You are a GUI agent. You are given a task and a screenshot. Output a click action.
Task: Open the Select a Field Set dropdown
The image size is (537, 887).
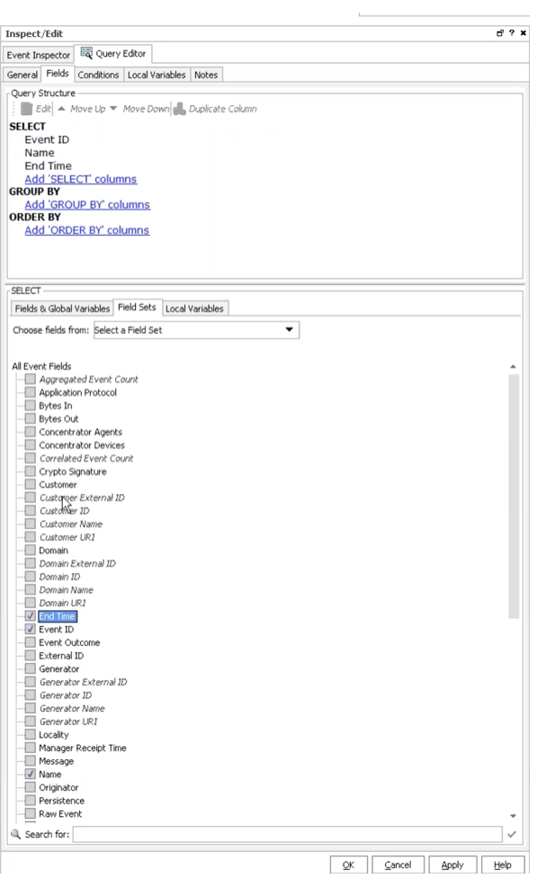196,330
